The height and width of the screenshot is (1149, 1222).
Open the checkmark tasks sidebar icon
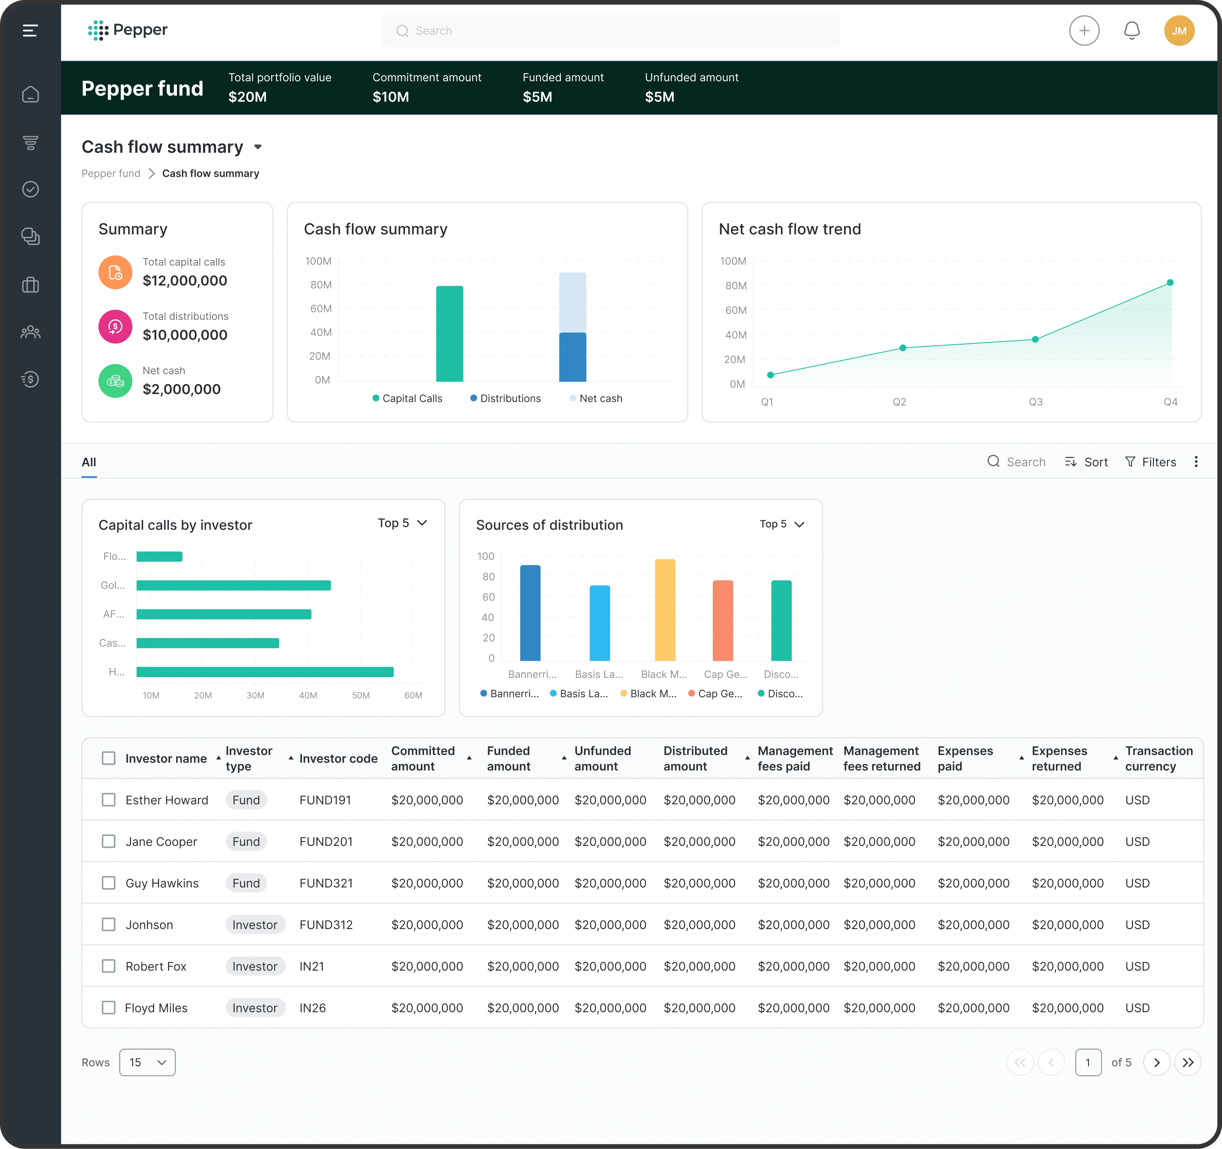[30, 189]
